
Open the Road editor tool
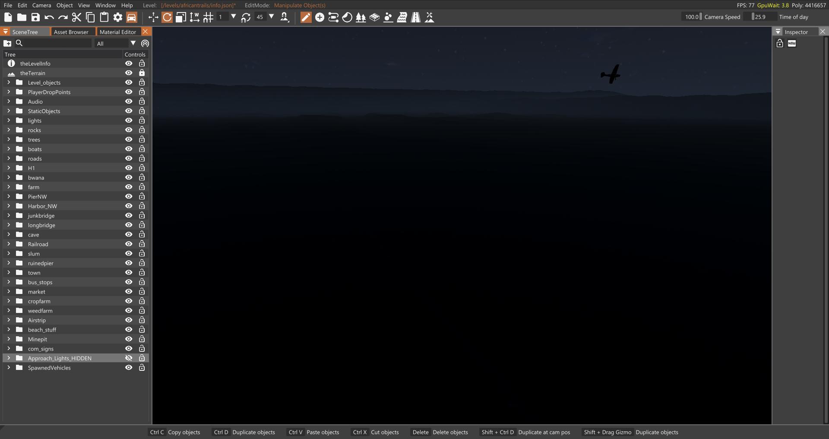click(416, 17)
